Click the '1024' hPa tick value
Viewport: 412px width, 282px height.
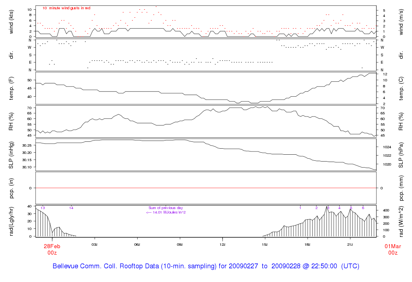pyautogui.click(x=387, y=147)
